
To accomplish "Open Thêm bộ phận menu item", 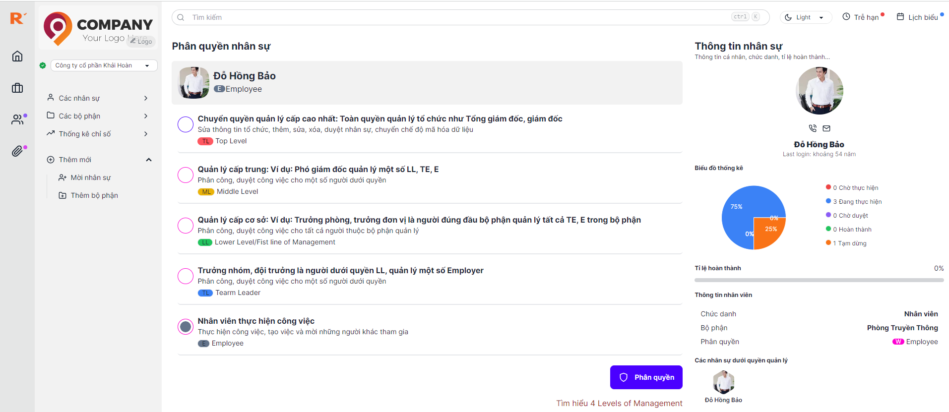I will (94, 195).
